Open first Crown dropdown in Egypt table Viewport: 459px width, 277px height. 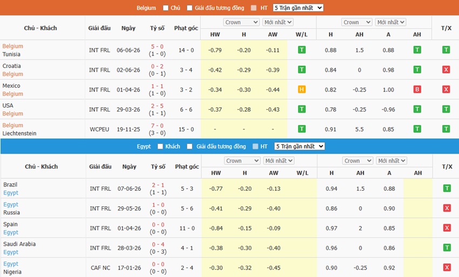tap(242, 161)
